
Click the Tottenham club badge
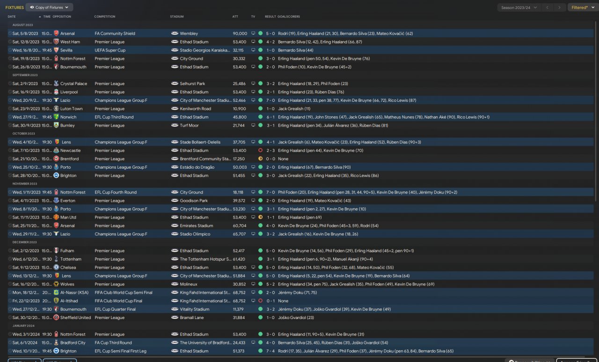point(56,259)
